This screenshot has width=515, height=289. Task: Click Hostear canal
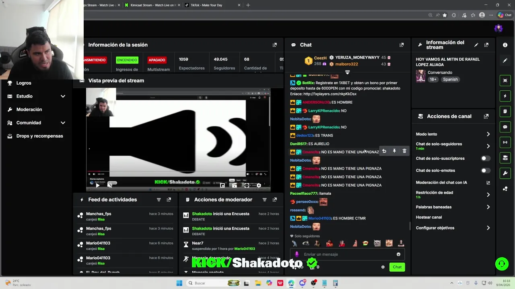[x=429, y=217]
